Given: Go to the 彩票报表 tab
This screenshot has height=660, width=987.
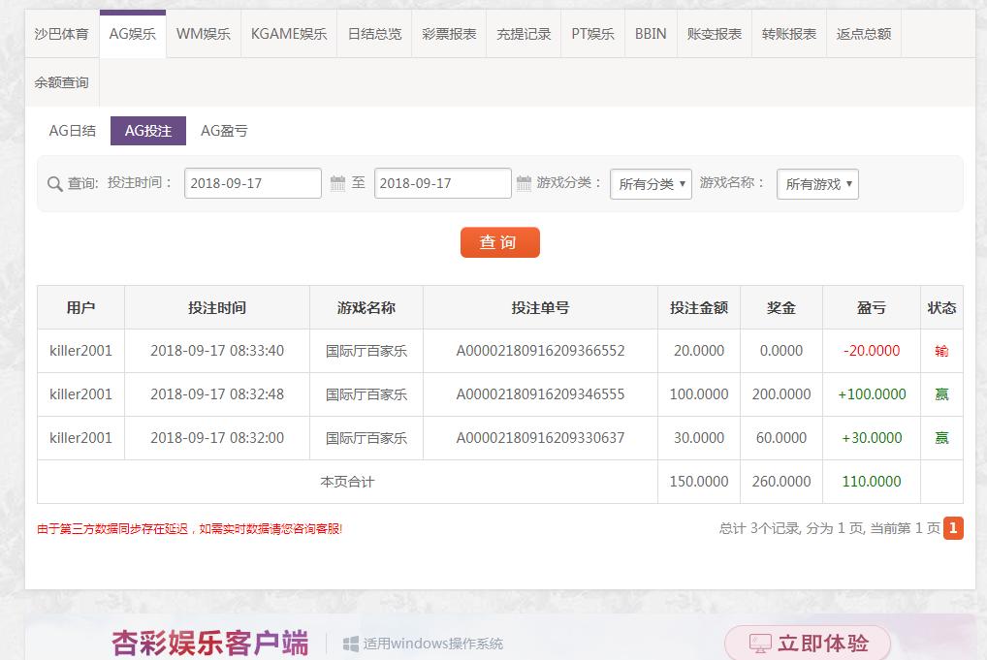Looking at the screenshot, I should (449, 34).
